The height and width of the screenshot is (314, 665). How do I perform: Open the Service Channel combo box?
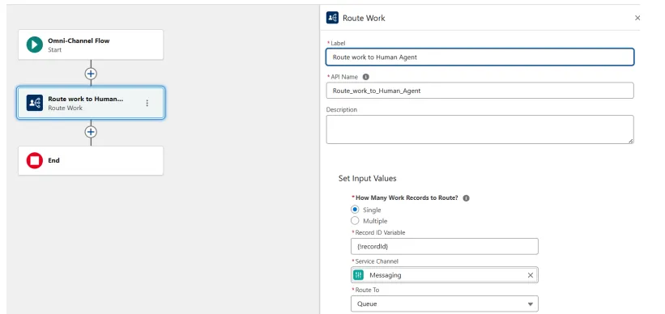[x=445, y=275]
